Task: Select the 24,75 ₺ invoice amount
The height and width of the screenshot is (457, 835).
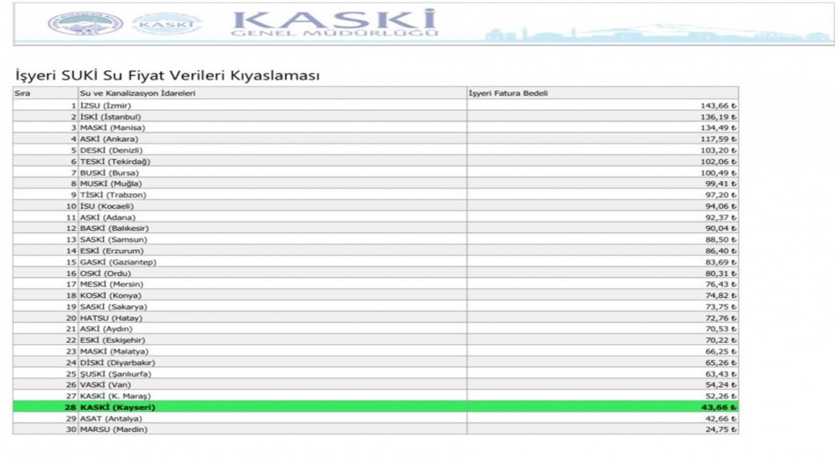Action: click(x=722, y=429)
